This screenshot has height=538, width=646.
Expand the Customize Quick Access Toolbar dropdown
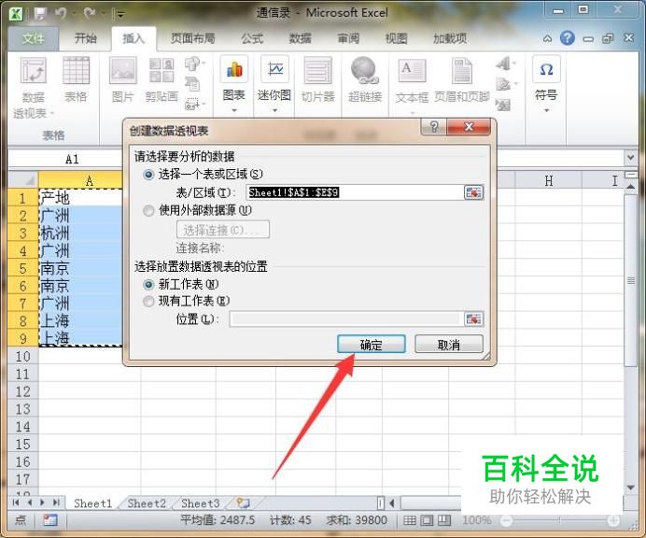coord(120,14)
